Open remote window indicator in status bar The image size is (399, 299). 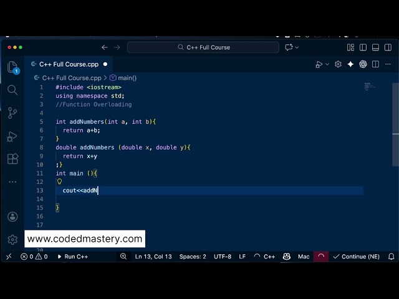click(x=9, y=257)
